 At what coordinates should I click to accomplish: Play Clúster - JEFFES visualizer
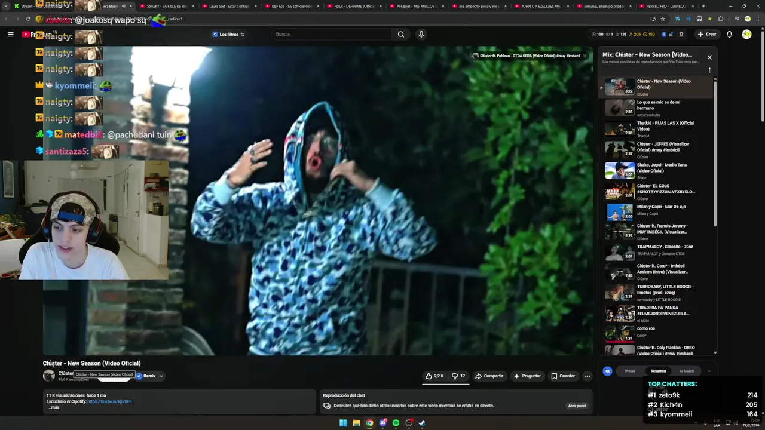coord(656,149)
